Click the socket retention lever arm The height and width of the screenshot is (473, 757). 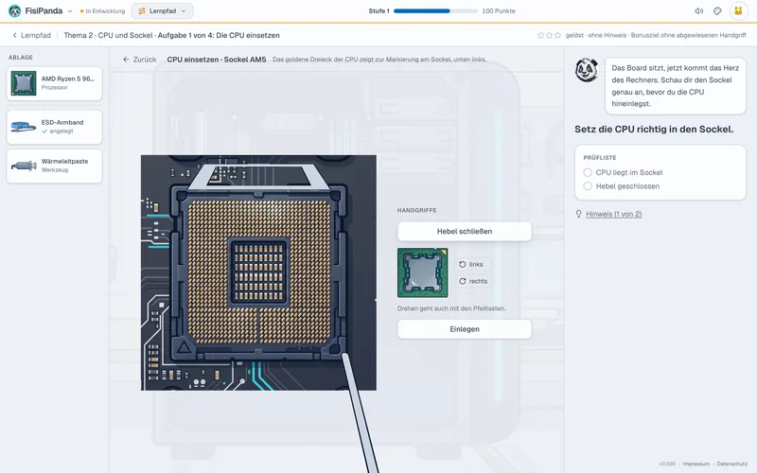coord(361,412)
